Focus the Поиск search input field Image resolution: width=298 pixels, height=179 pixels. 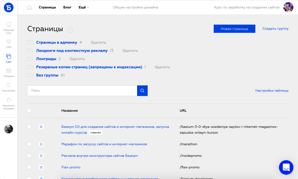[82, 90]
